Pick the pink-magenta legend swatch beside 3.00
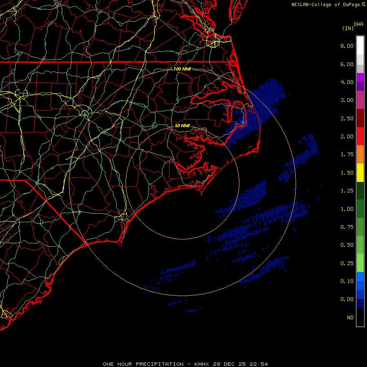This screenshot has width=367, height=367. [360, 100]
